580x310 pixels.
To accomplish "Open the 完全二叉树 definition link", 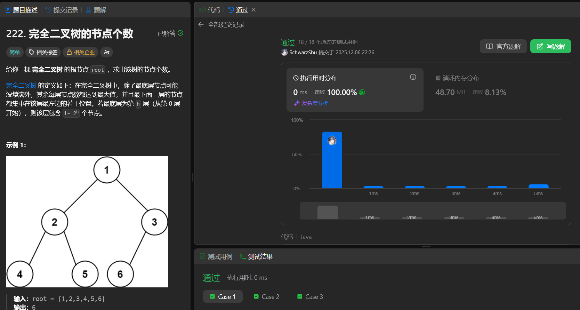I will (x=21, y=85).
